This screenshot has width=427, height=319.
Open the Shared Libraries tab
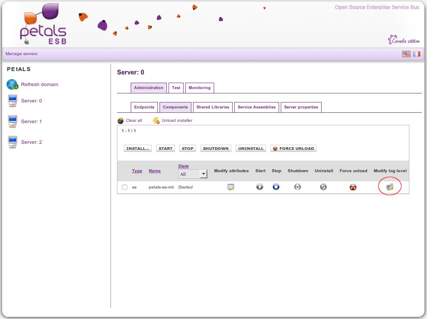[x=213, y=107]
